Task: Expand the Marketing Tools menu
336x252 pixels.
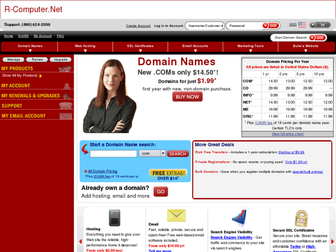Action: coord(250,47)
